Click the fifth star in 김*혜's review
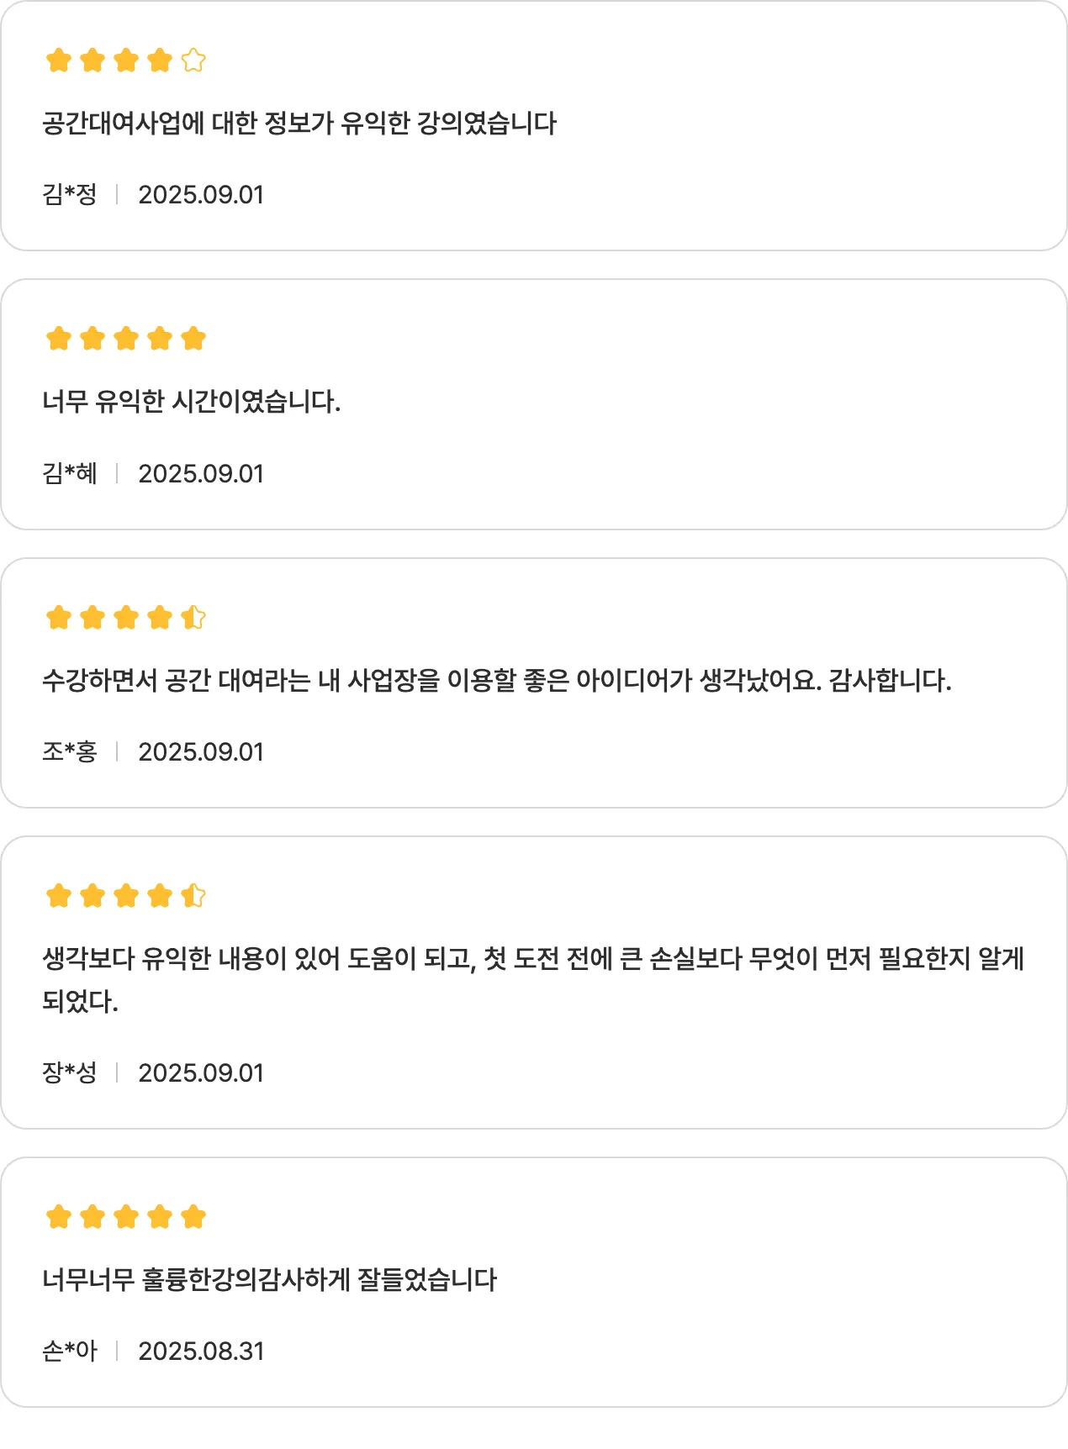The width and height of the screenshot is (1068, 1449). (193, 339)
